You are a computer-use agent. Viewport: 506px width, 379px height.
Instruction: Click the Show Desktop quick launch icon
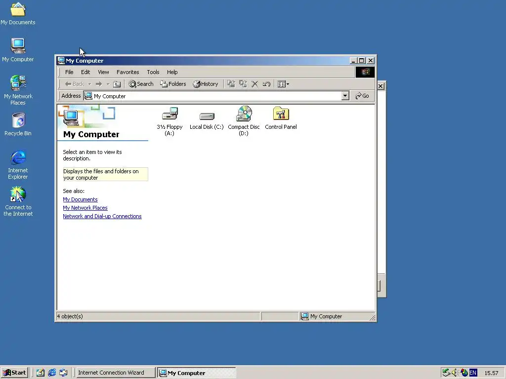point(41,373)
